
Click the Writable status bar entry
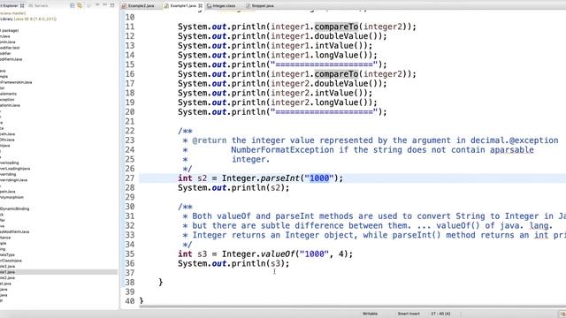[370, 314]
